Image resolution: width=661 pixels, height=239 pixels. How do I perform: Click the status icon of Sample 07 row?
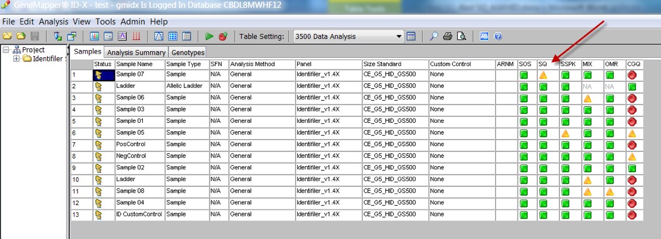coord(99,75)
